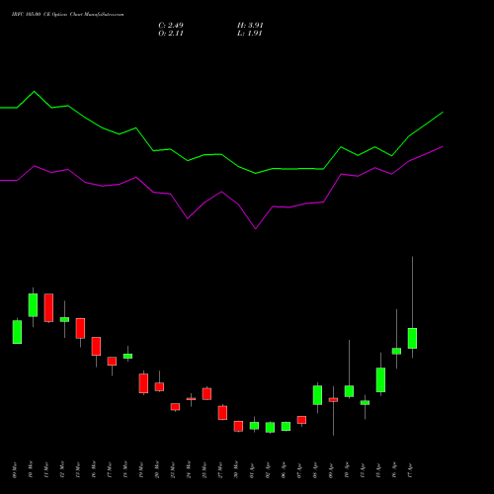
Task: Click the green indicator line on the chart
Action: pyautogui.click(x=221, y=154)
